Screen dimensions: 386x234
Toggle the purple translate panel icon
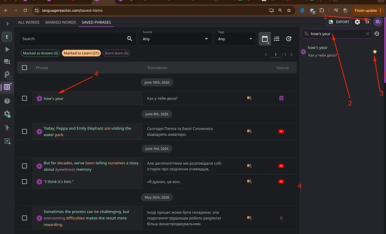coord(378,22)
